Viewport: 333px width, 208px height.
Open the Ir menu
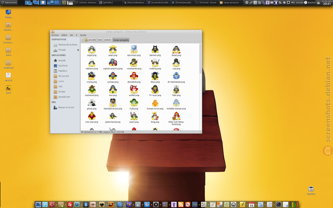coord(77,35)
